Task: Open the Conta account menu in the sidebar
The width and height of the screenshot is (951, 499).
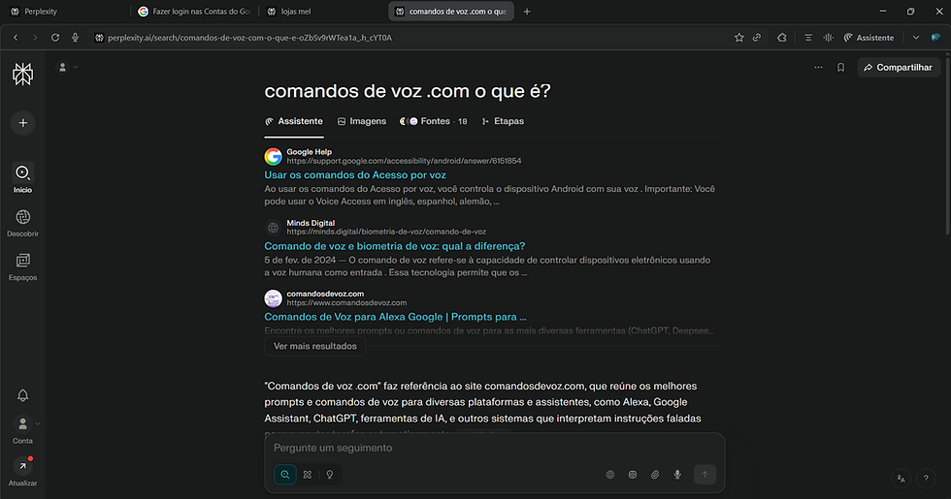Action: (x=22, y=430)
